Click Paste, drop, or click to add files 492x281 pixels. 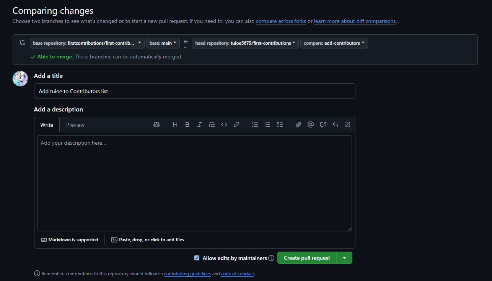click(x=148, y=240)
